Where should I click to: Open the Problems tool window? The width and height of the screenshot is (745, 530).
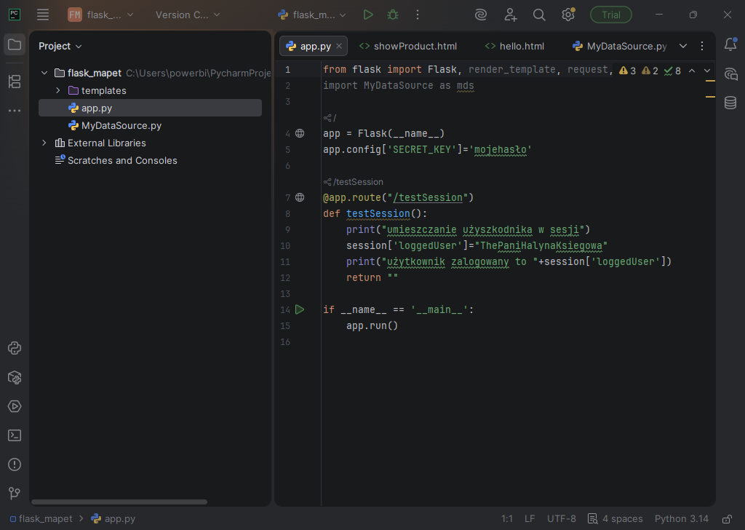pos(15,464)
